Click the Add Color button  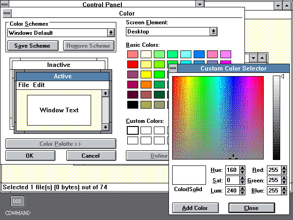point(195,208)
